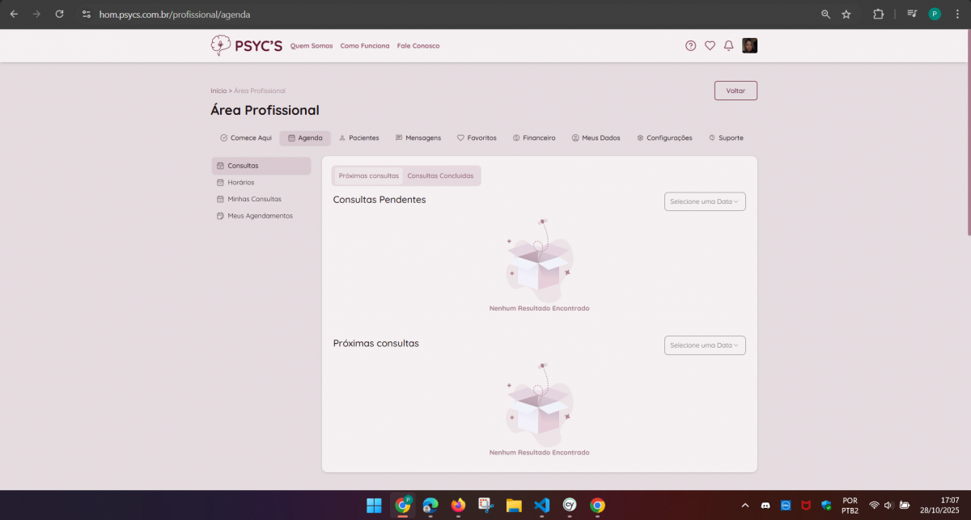Show hidden system tray icons
Viewport: 971px width, 520px height.
point(744,505)
